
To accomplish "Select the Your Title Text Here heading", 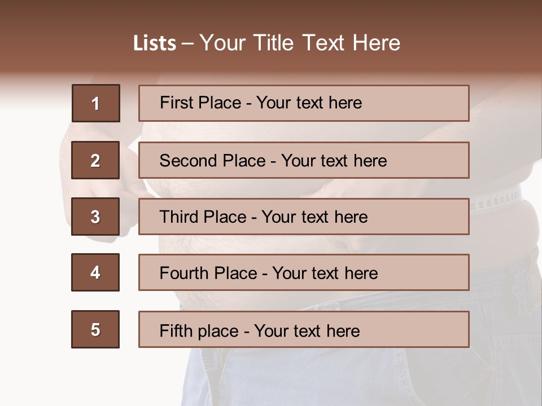I will pyautogui.click(x=300, y=43).
